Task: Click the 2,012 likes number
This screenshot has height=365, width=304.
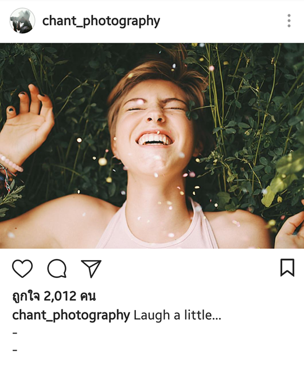Action: [x=60, y=296]
